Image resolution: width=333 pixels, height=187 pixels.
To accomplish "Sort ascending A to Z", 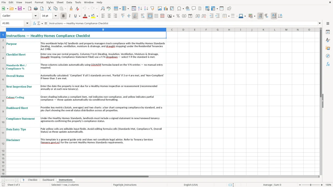I will 140,9.
